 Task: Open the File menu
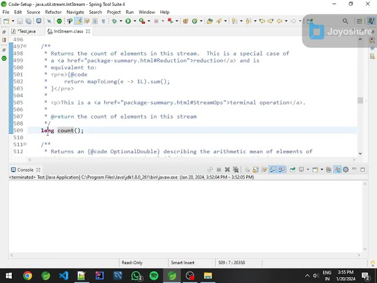coord(6,12)
